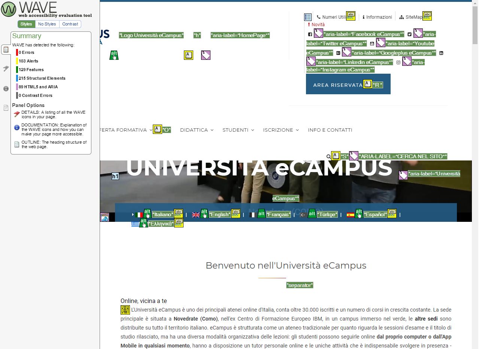The image size is (479, 349).
Task: Click the magnifying glass search icon
Action: point(328,157)
